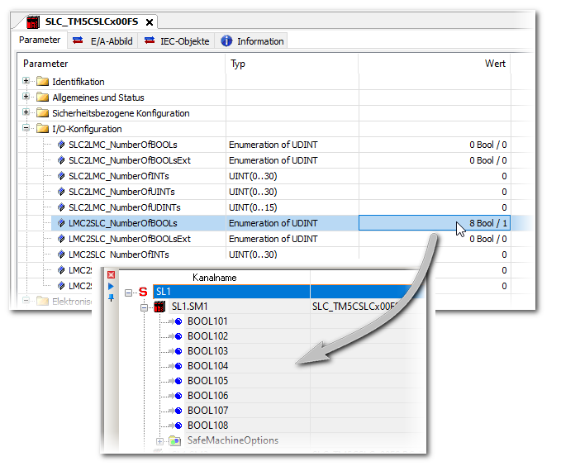
Task: Click the blue play arrow icon
Action: point(112,286)
